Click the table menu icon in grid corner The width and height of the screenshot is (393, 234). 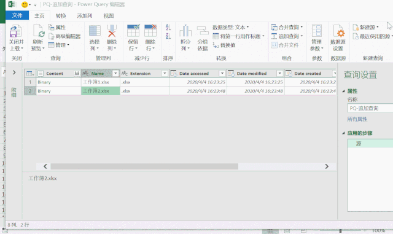(x=30, y=74)
